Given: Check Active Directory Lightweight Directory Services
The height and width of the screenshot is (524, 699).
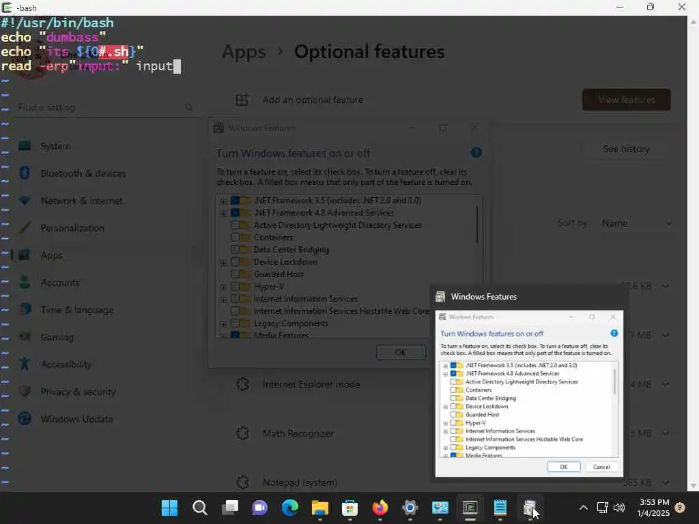Looking at the screenshot, I should pos(235,225).
